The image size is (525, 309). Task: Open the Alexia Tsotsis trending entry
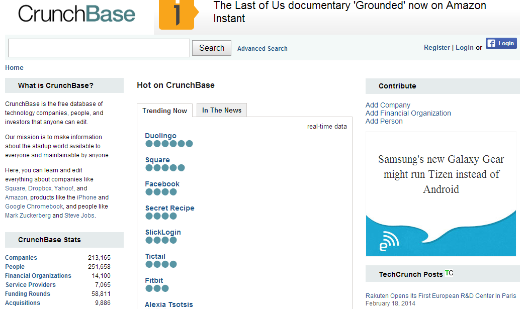(169, 304)
